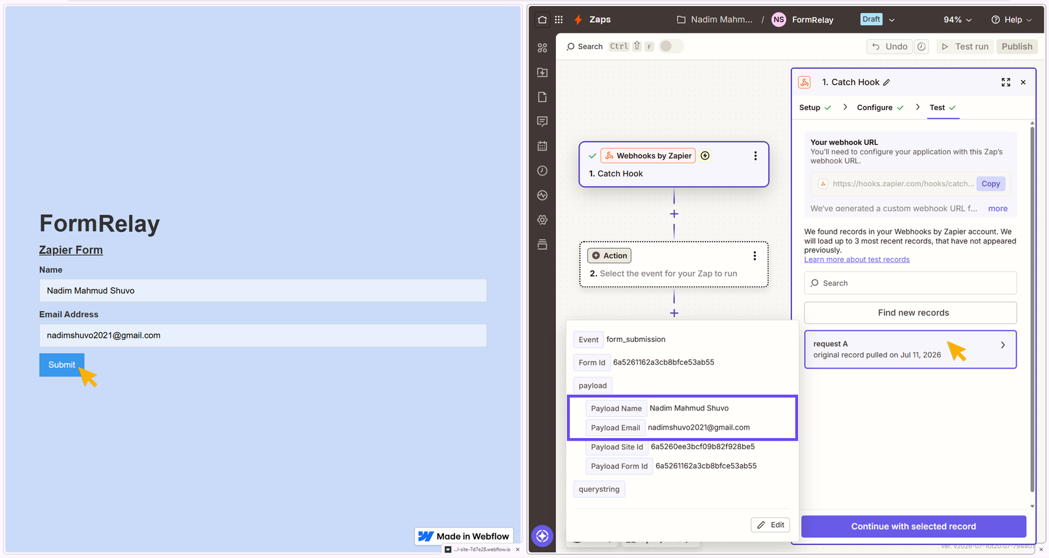Click Find new records button
This screenshot has height=558, width=1049.
(x=911, y=313)
